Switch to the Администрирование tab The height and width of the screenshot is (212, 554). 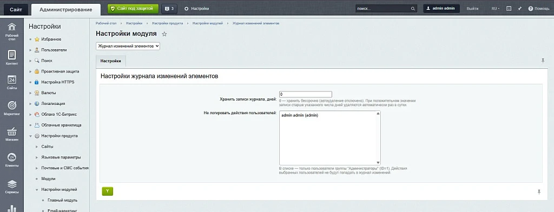(x=65, y=10)
